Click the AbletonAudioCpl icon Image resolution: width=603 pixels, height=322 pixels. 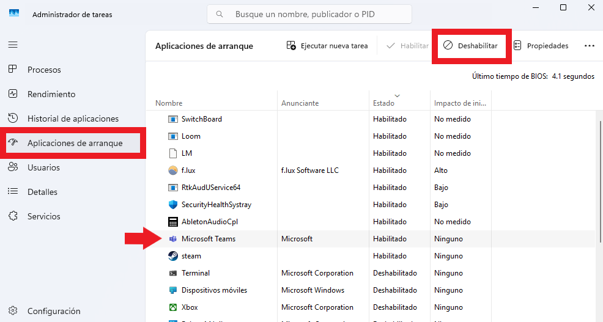173,222
